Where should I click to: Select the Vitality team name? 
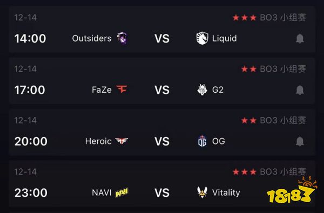tap(226, 193)
